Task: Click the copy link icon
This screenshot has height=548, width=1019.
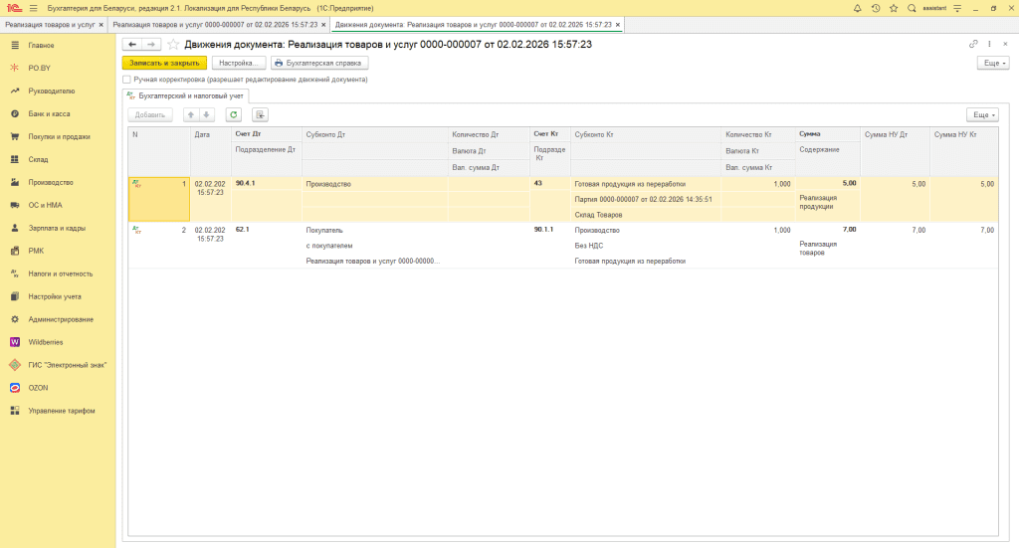Action: 973,45
